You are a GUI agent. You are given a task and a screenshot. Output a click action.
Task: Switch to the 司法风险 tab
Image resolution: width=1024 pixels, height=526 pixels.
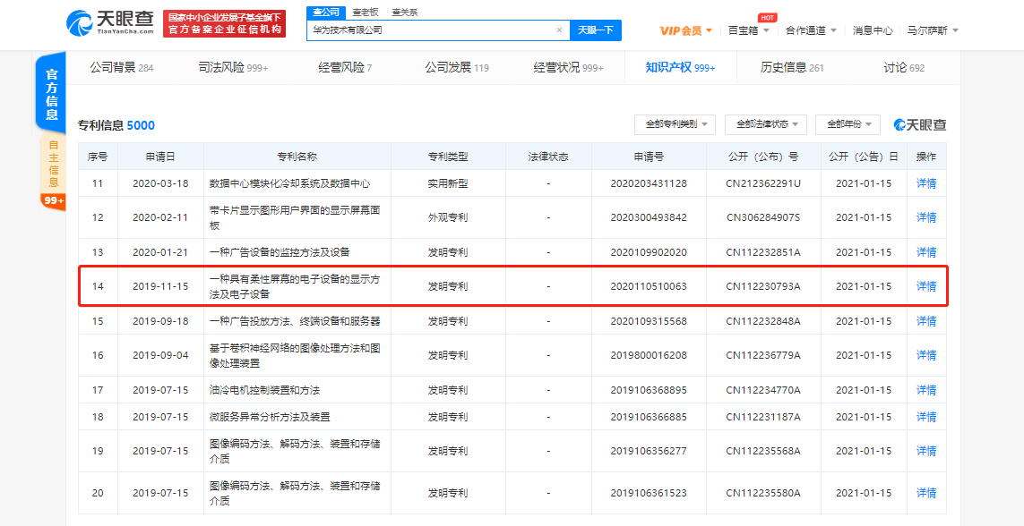tap(233, 68)
